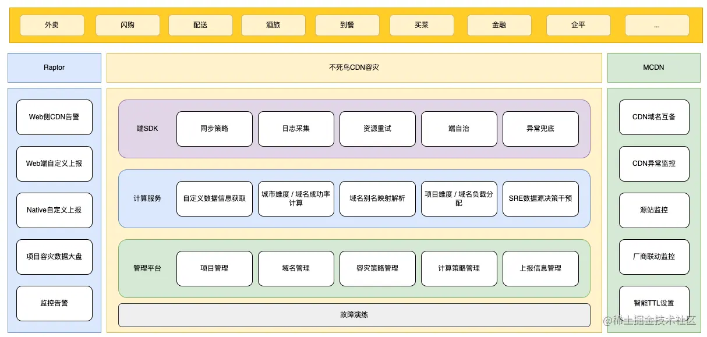Screen dimensions: 707x337
Task: Select the 酒旅 box
Action: click(273, 25)
